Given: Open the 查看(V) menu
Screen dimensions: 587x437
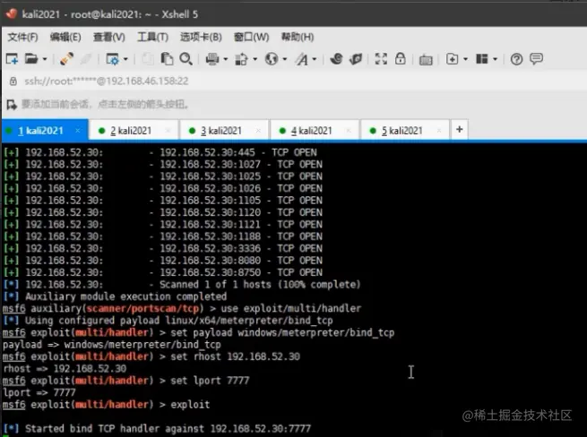Looking at the screenshot, I should click(109, 37).
